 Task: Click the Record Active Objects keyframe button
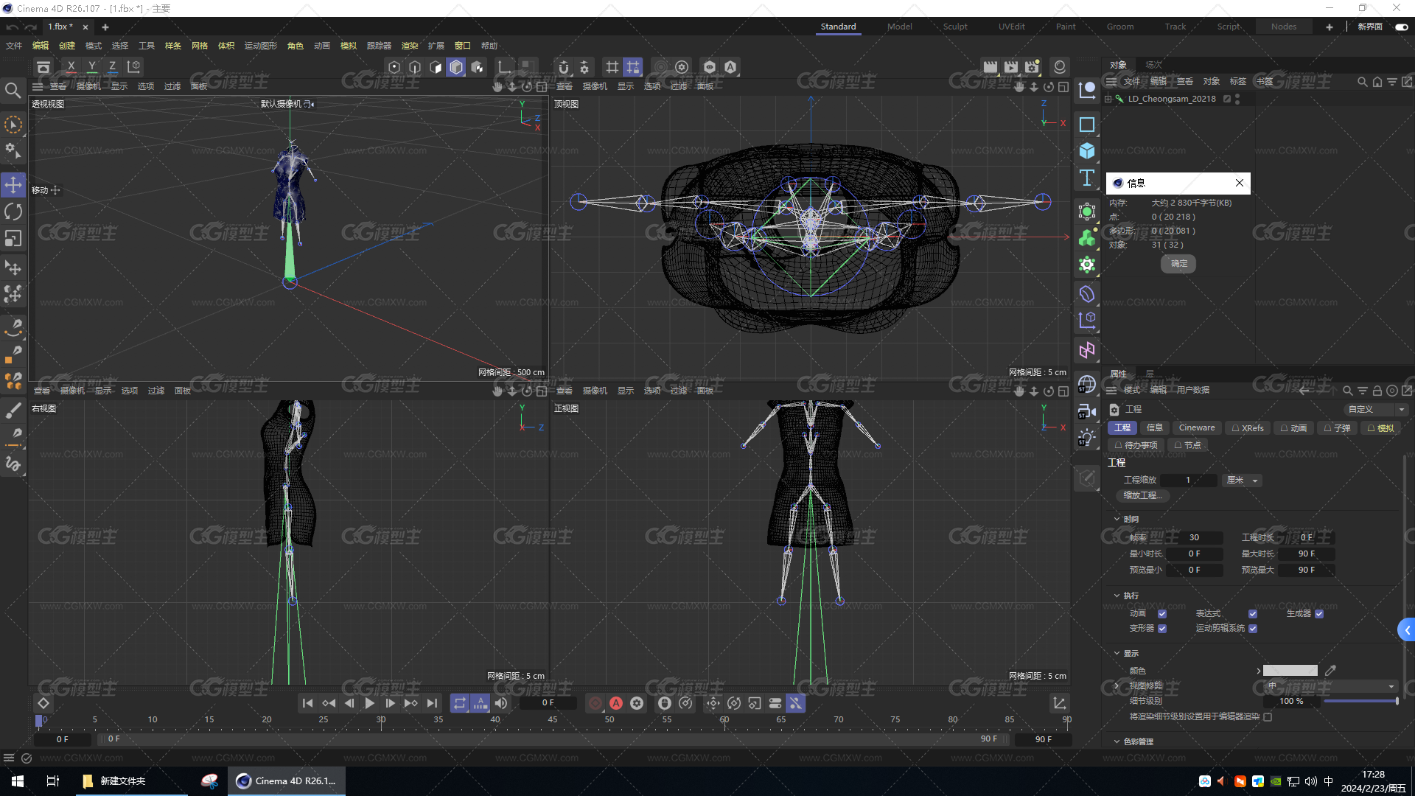tap(595, 703)
